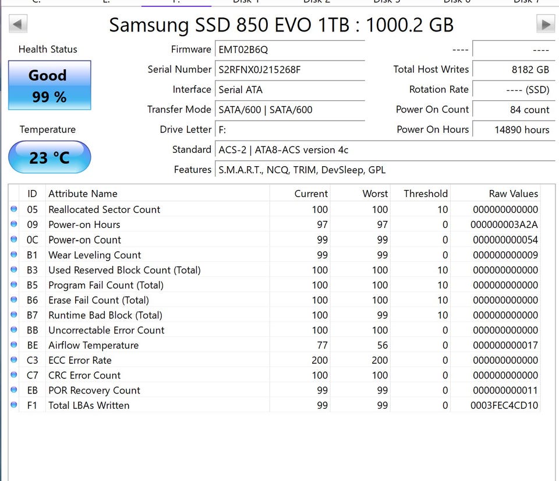The height and width of the screenshot is (481, 559).
Task: Click raw value 000000000009
Action: point(505,255)
